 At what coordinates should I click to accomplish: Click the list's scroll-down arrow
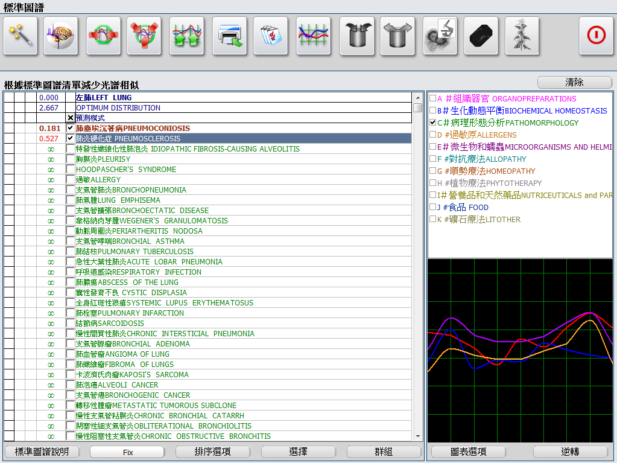point(418,436)
